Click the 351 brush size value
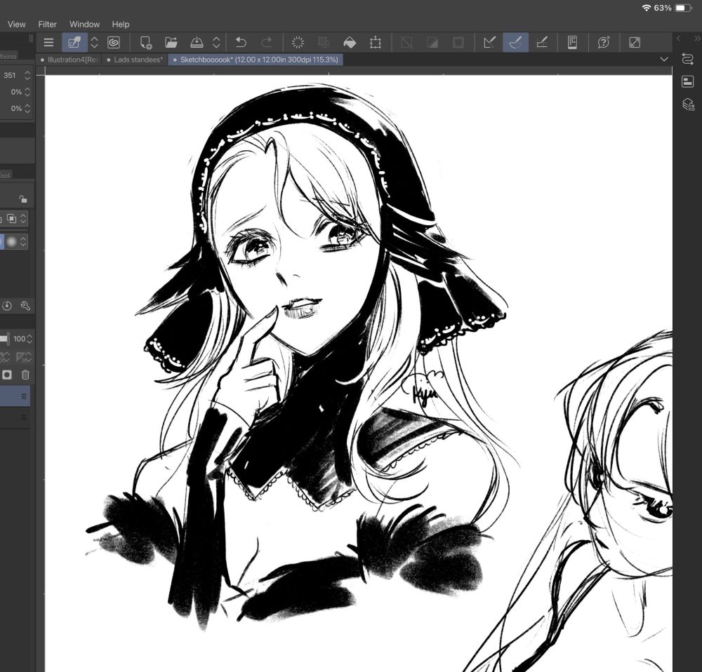The width and height of the screenshot is (702, 672). point(10,75)
